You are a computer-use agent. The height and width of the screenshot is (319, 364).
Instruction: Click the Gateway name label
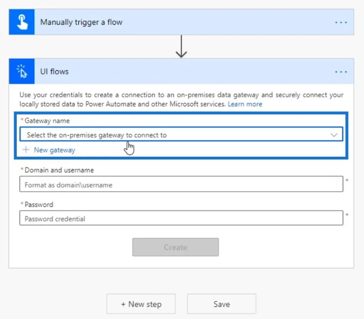[47, 121]
